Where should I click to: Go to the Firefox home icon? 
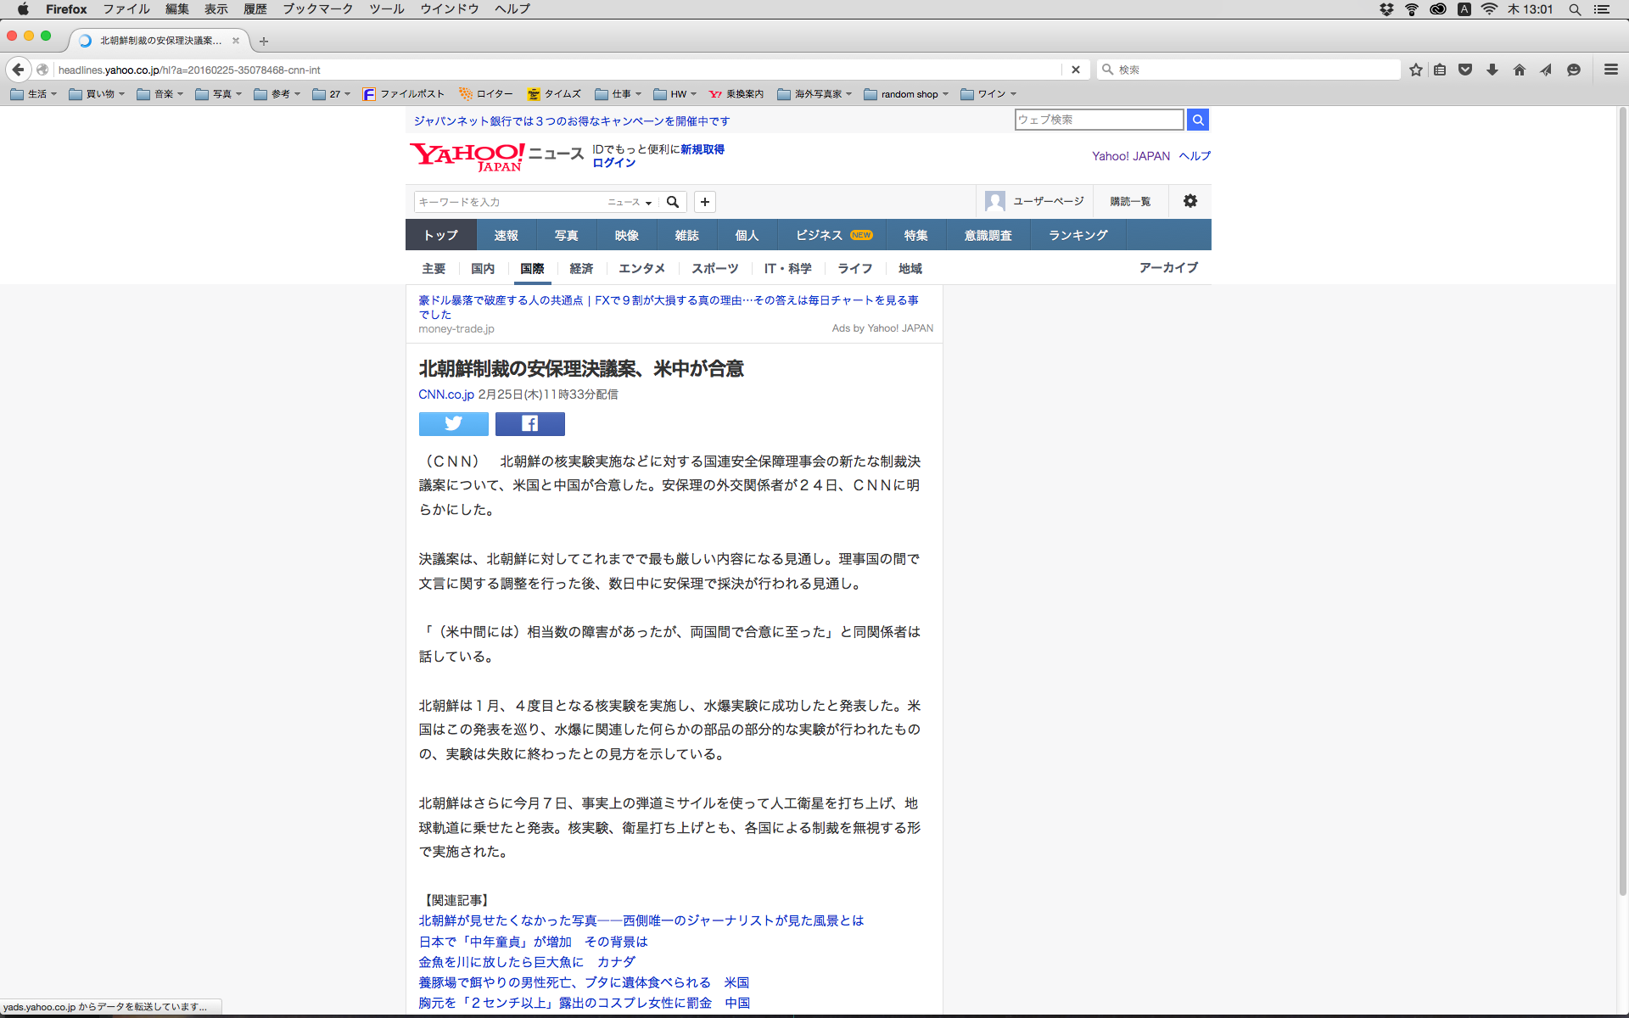tap(1519, 70)
